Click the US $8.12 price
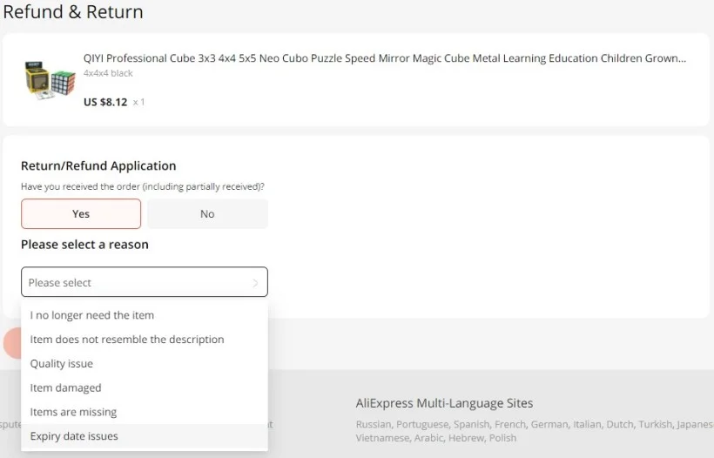This screenshot has width=714, height=458. pyautogui.click(x=105, y=102)
